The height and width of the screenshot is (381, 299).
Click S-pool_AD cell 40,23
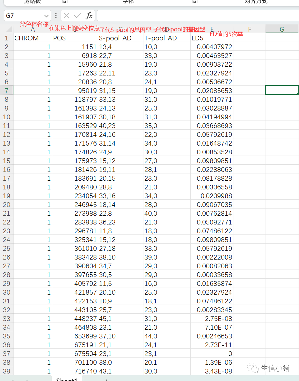[x=121, y=126]
